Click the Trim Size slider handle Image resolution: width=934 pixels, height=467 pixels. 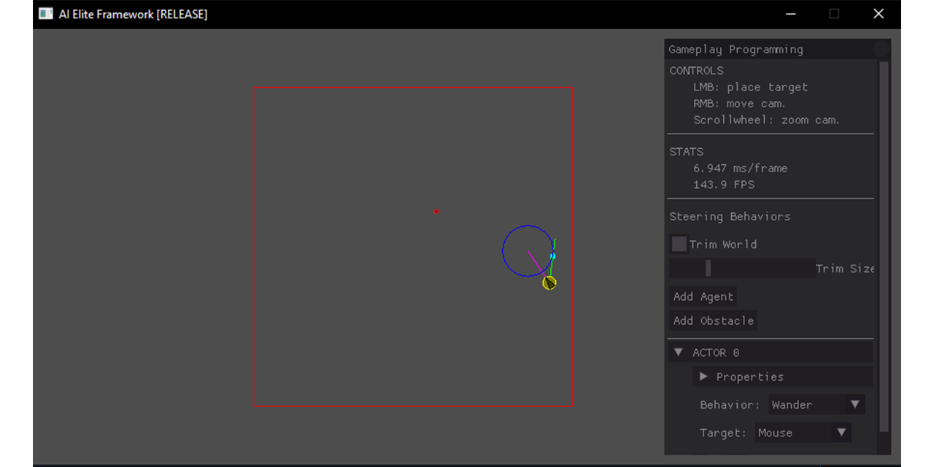click(708, 268)
